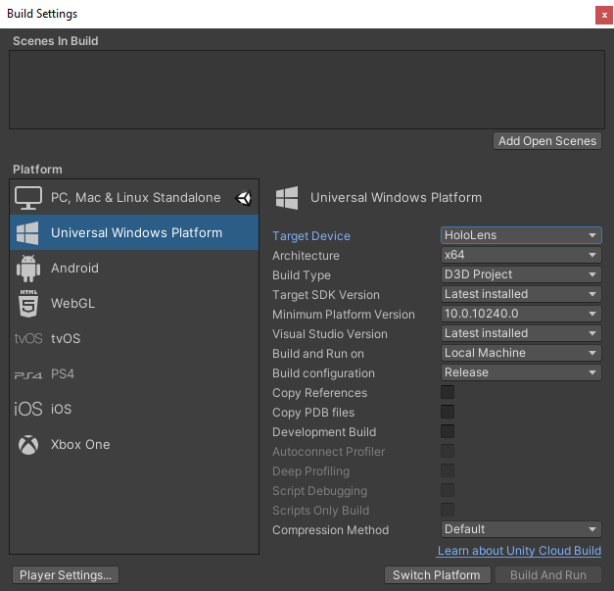Click the Add Open Scenes button
The height and width of the screenshot is (591, 614).
[x=547, y=141]
